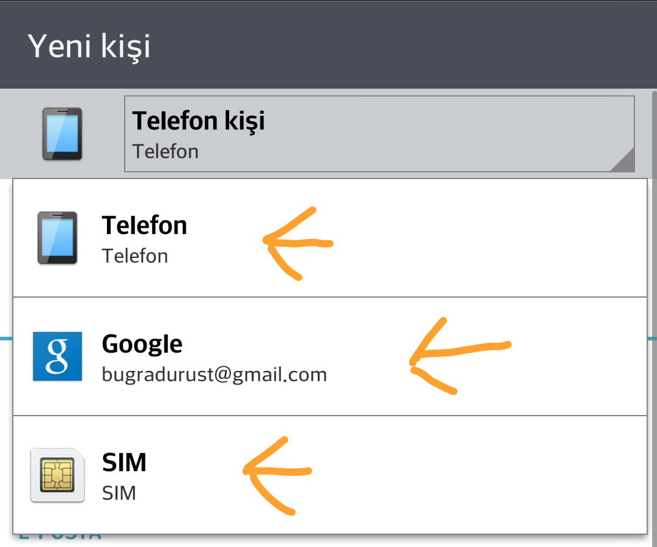Screen dimensions: 657x547
Task: Tap the Telefon subtitle under Telefon option
Action: click(135, 255)
